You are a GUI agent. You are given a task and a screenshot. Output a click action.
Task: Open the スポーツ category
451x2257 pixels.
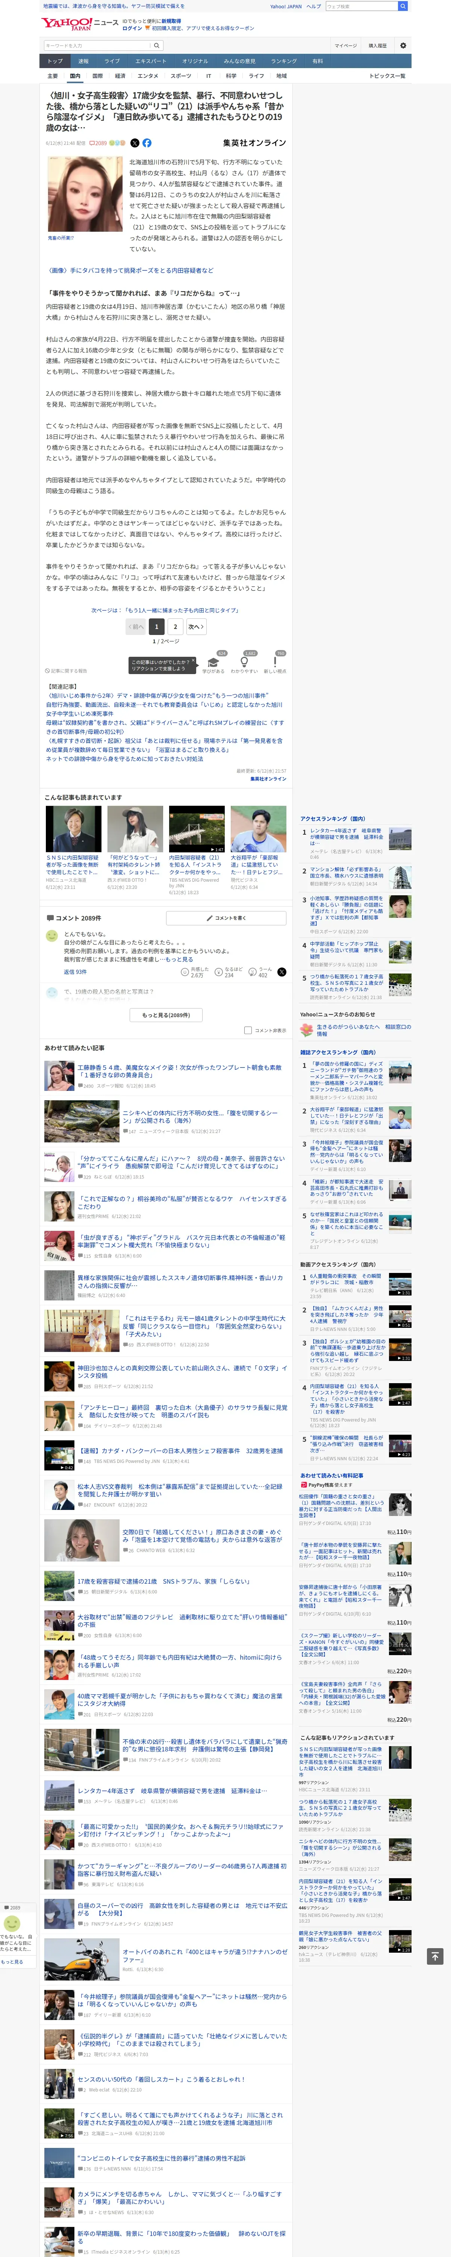181,76
